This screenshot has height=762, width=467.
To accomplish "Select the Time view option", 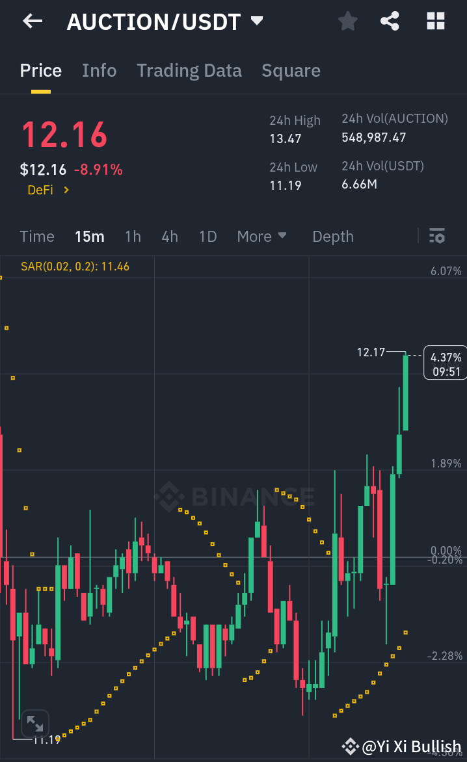I will [x=36, y=236].
